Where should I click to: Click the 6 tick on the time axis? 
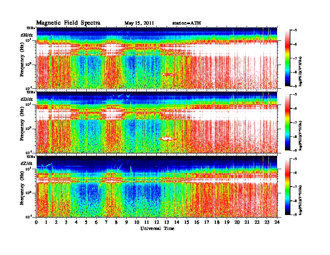[x=96, y=222]
